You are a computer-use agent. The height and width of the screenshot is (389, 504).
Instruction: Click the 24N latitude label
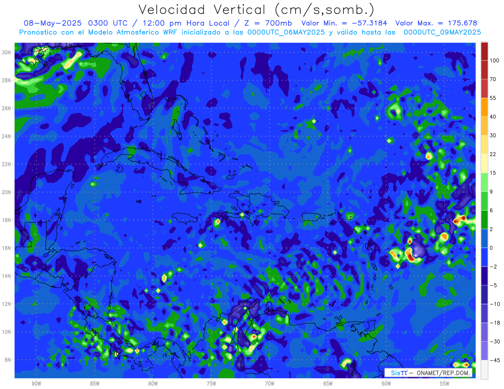(6, 136)
